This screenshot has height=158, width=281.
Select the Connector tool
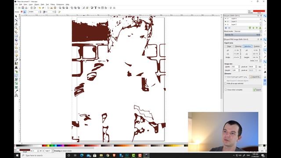[16, 95]
